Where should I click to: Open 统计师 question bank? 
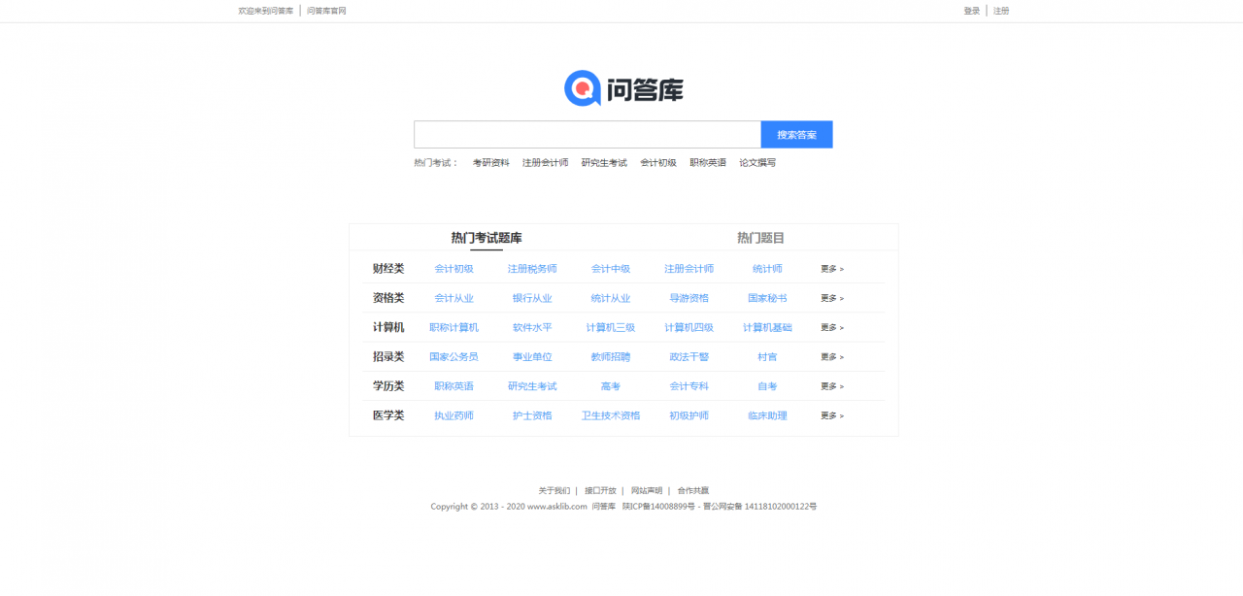click(x=767, y=269)
